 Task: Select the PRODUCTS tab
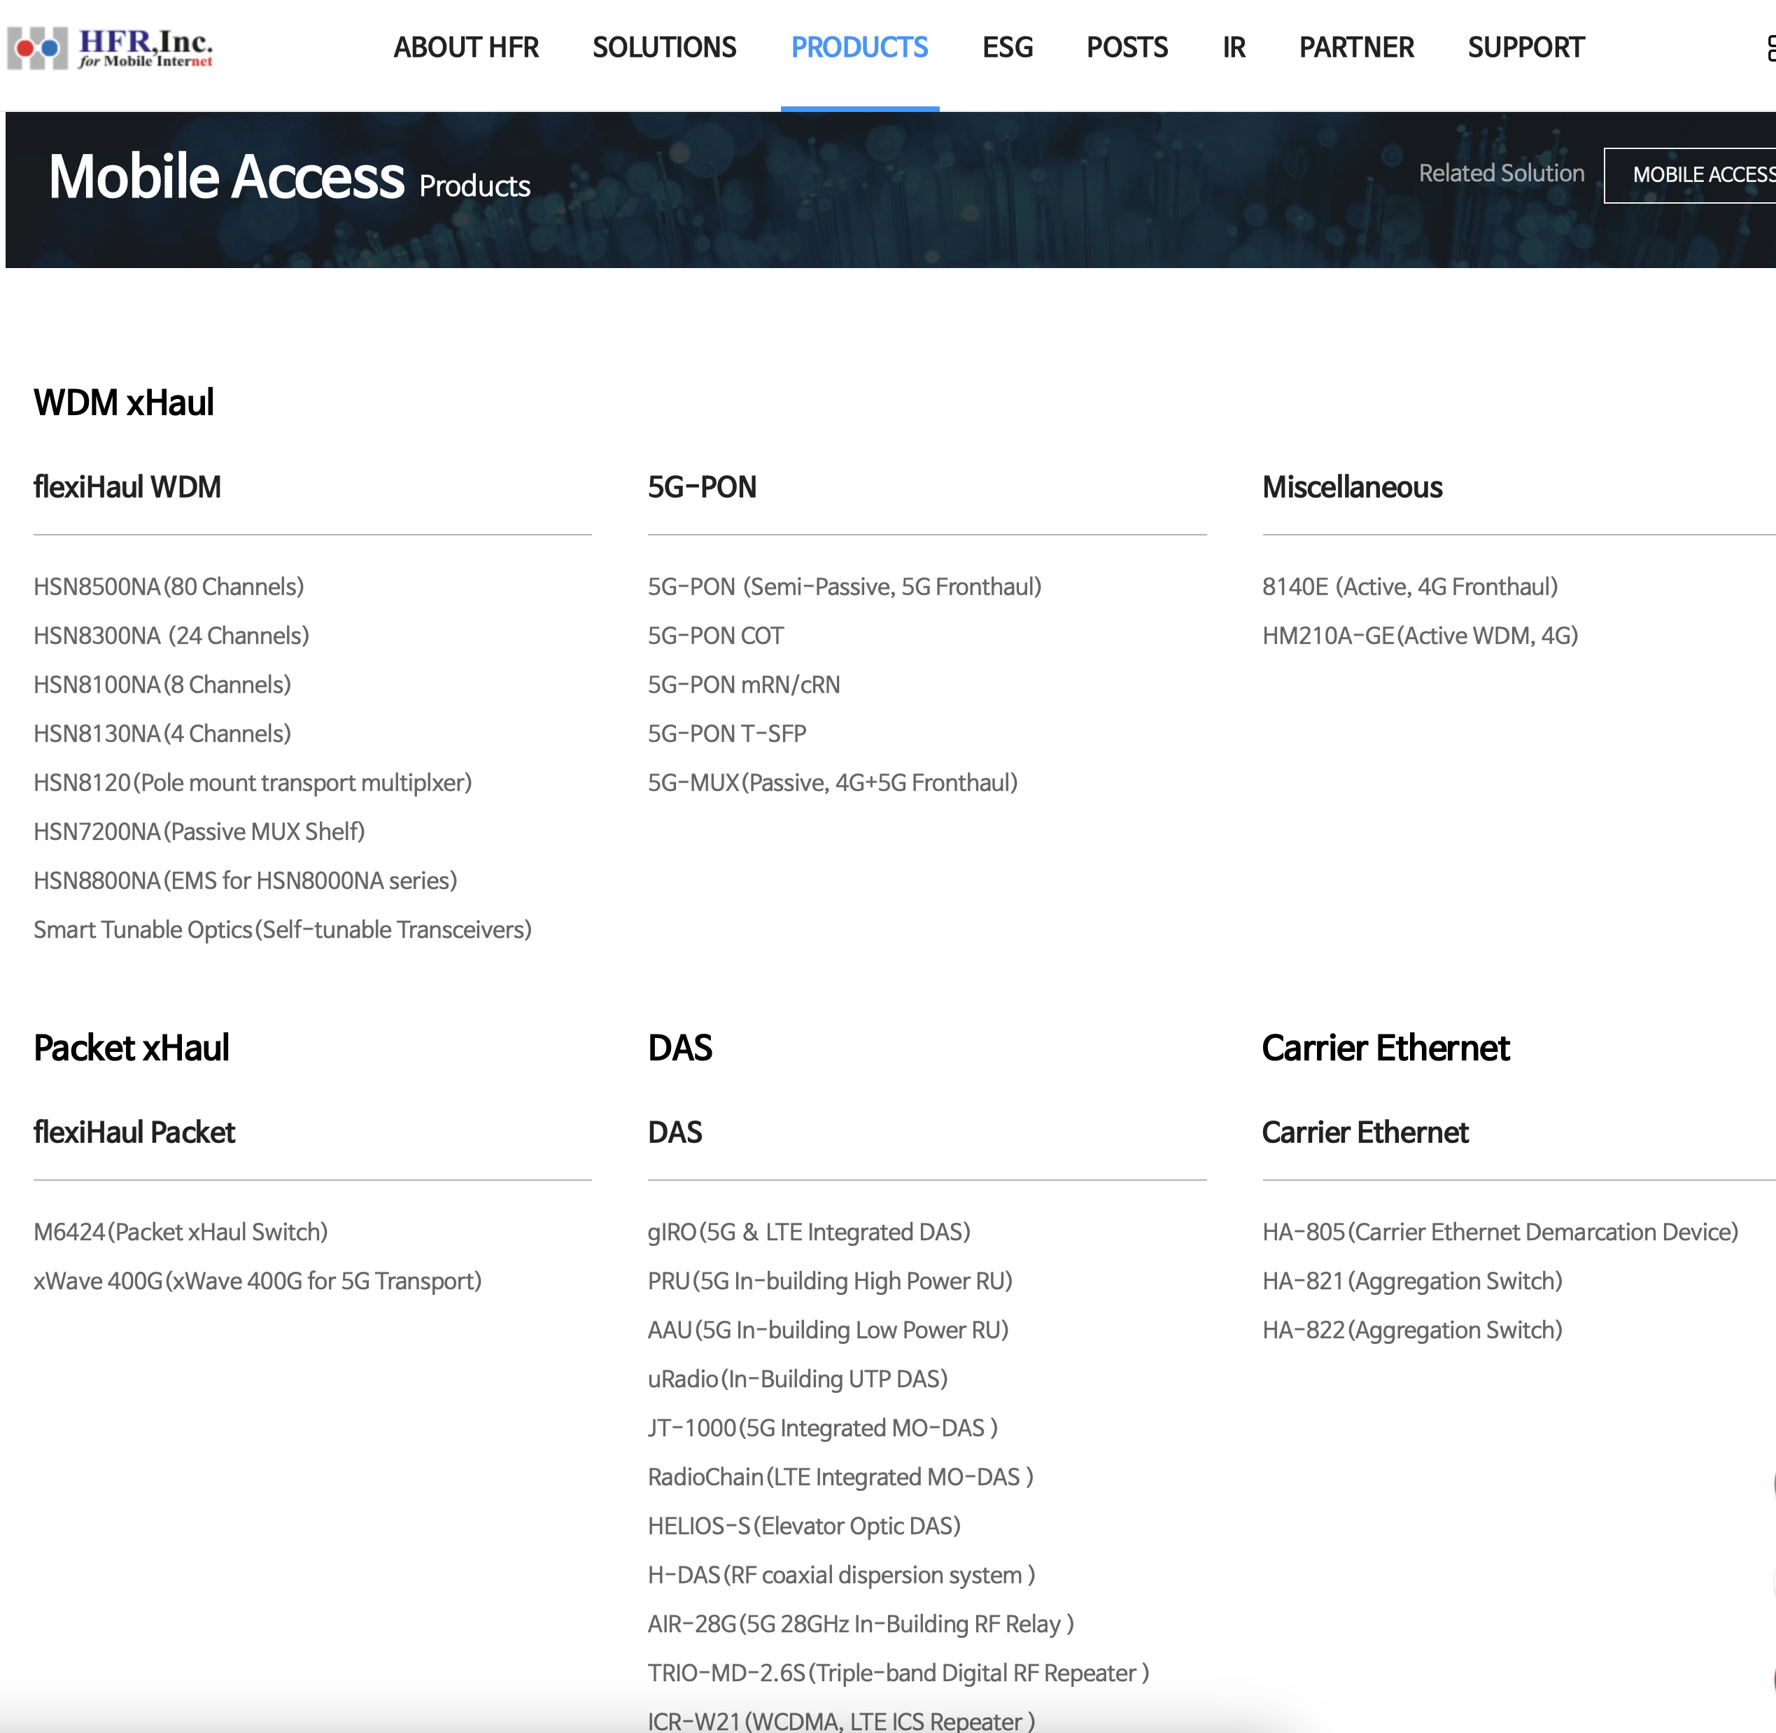tap(860, 48)
